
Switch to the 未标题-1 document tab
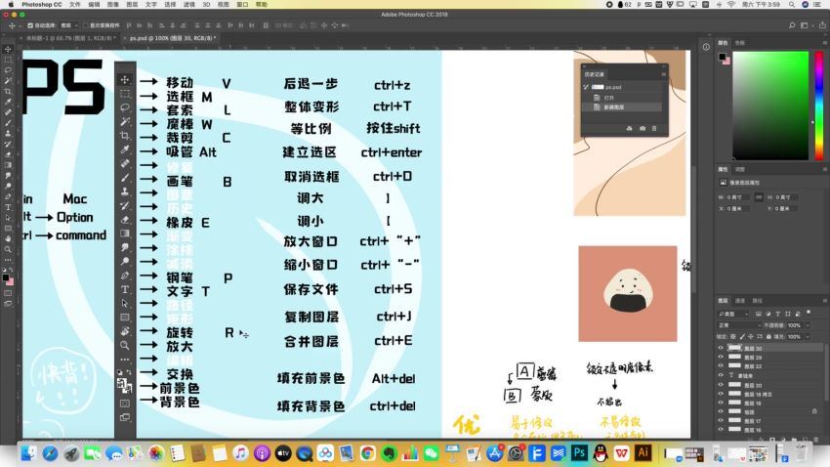[x=70, y=38]
